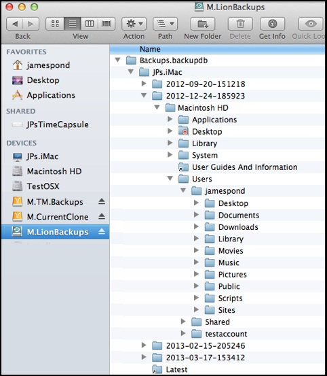The width and height of the screenshot is (327, 376).
Task: Switch to column view mode
Action: click(x=90, y=24)
